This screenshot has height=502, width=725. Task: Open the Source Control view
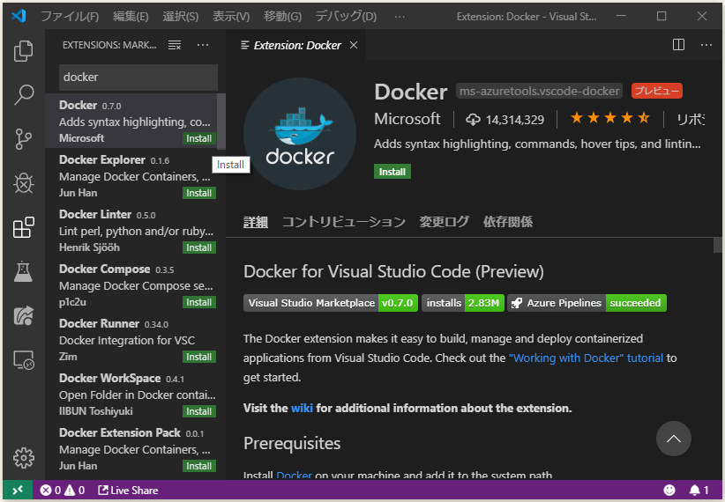pos(23,139)
